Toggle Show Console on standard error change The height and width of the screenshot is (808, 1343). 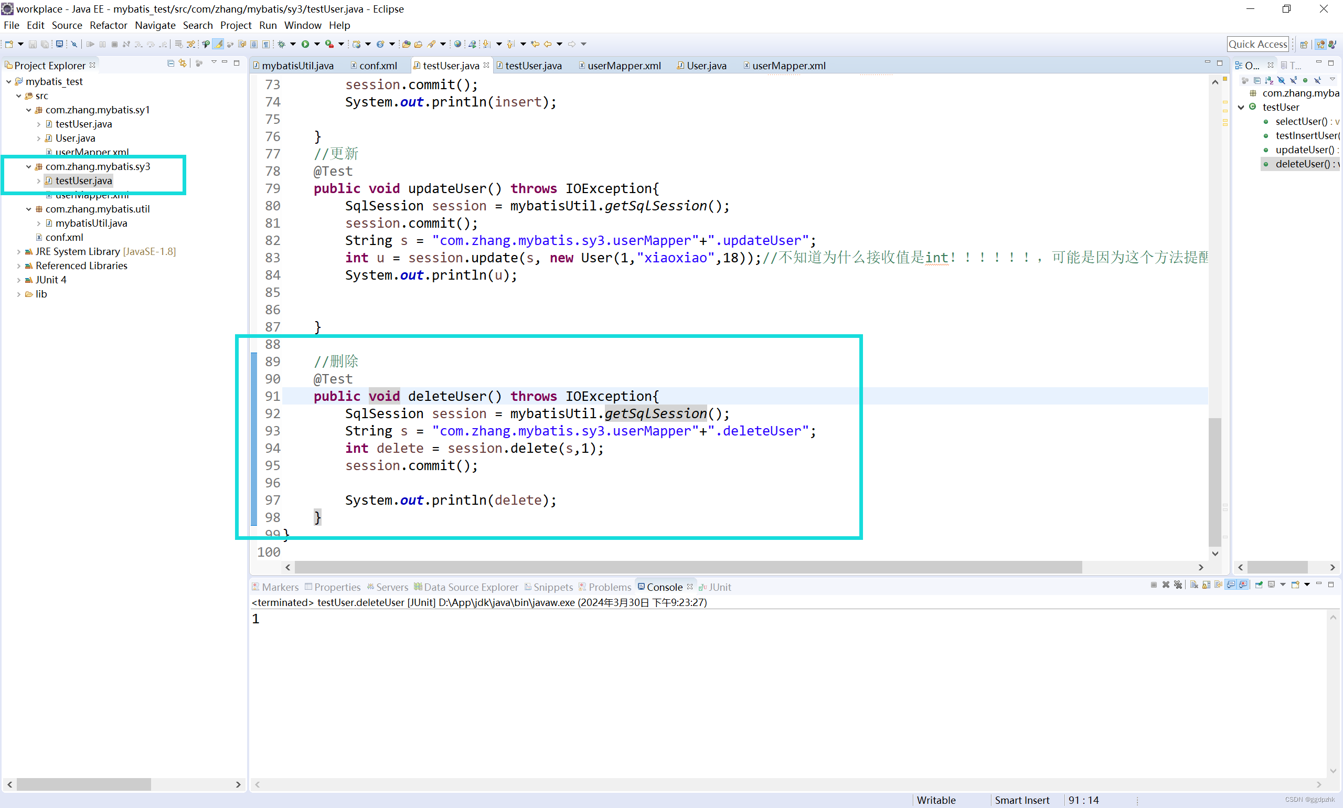pyautogui.click(x=1243, y=585)
